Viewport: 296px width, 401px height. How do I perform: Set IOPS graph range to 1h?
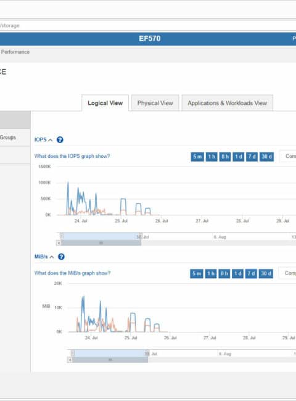pos(212,157)
